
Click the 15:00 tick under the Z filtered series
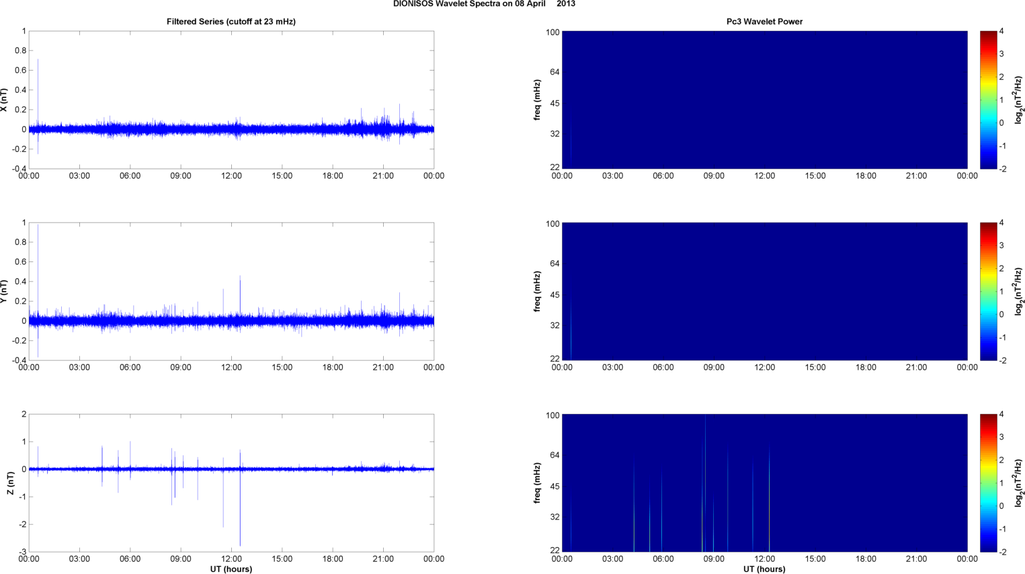click(x=282, y=559)
